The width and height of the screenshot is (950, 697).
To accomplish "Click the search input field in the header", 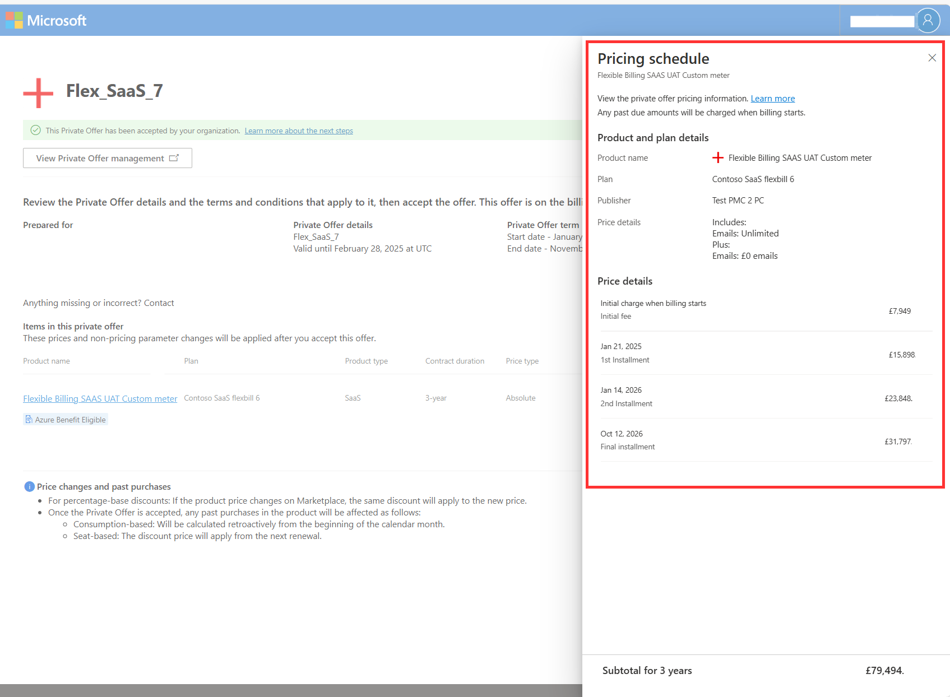I will point(881,20).
